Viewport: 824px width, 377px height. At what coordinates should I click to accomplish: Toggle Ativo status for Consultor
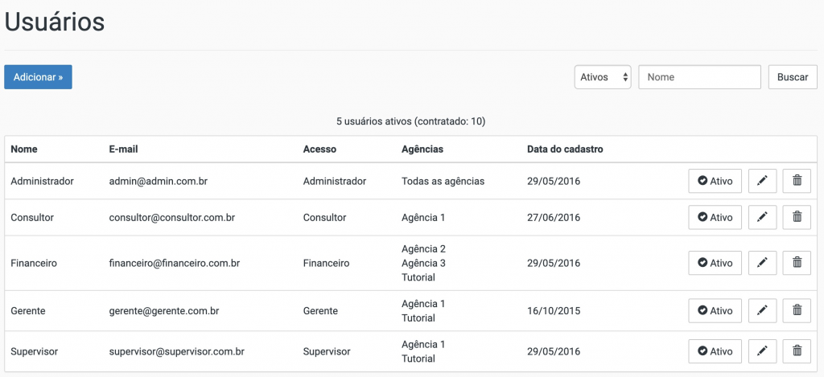click(715, 217)
